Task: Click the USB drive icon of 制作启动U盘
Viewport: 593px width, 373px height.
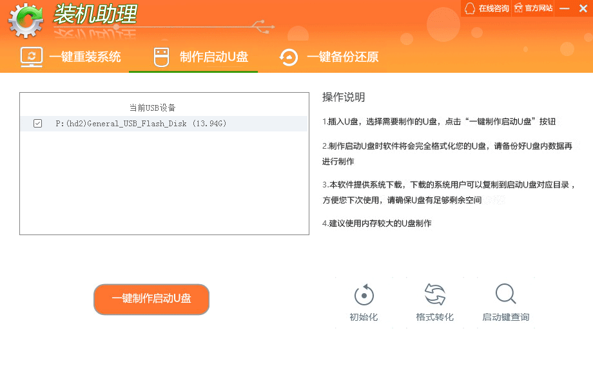Action: pyautogui.click(x=161, y=57)
